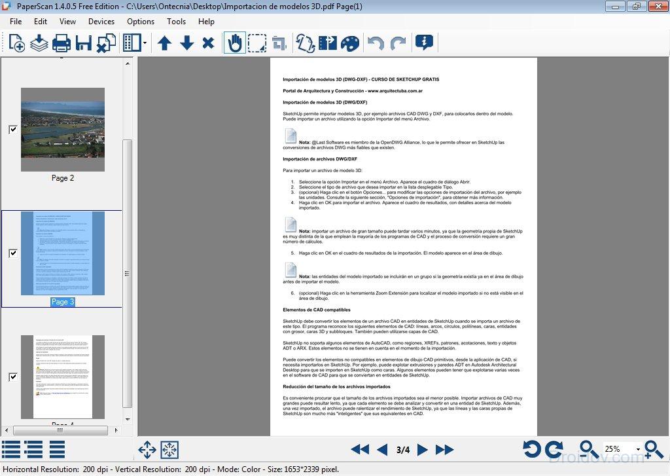The width and height of the screenshot is (670, 476).
Task: Click the four-arrow move icon
Action: point(147,450)
